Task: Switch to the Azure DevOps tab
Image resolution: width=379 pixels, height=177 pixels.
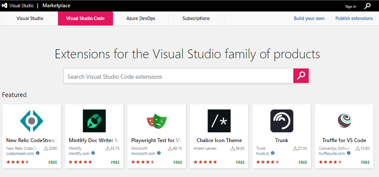Action: point(141,18)
